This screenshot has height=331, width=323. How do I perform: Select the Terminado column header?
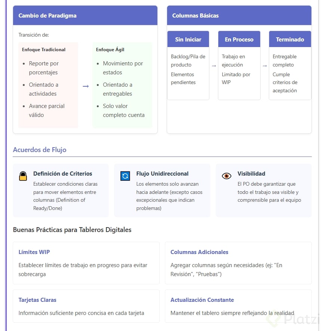tap(290, 39)
